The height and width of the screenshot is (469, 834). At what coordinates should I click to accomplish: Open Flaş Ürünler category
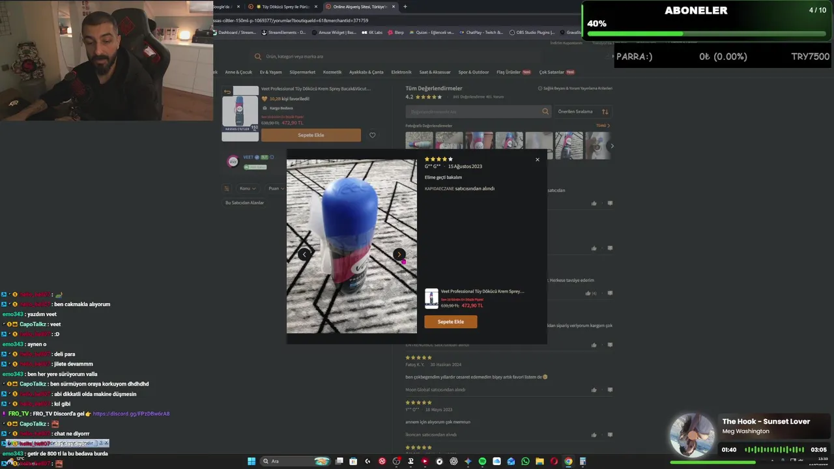[513, 72]
